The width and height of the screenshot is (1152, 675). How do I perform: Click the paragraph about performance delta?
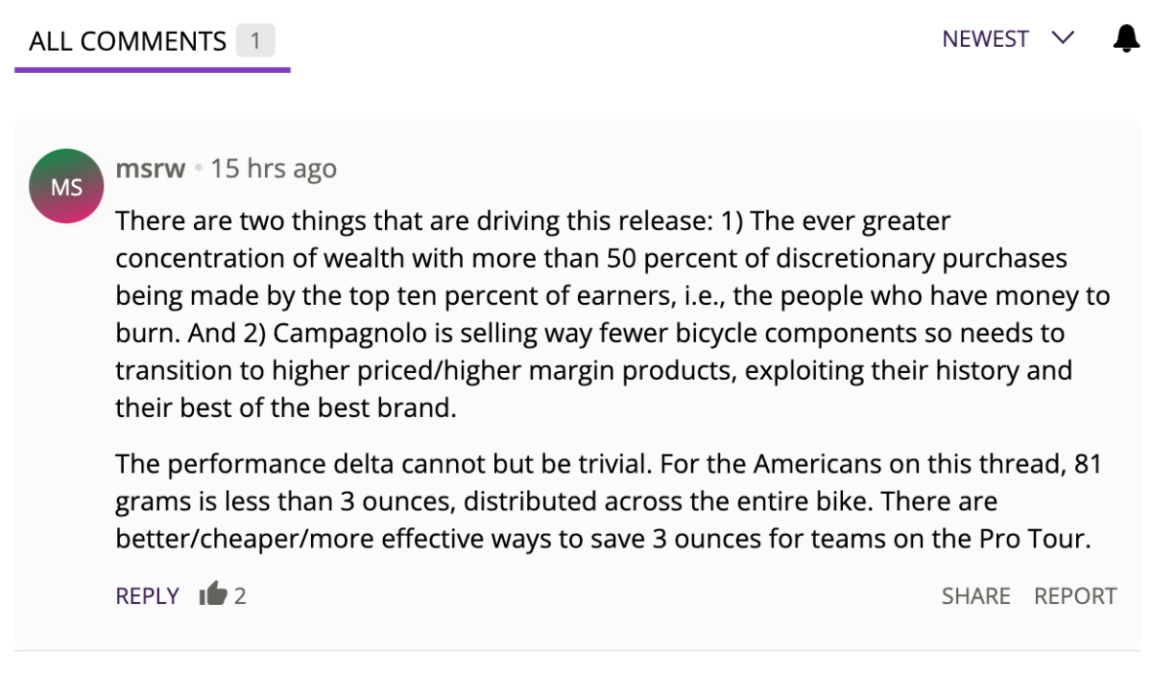tap(608, 501)
